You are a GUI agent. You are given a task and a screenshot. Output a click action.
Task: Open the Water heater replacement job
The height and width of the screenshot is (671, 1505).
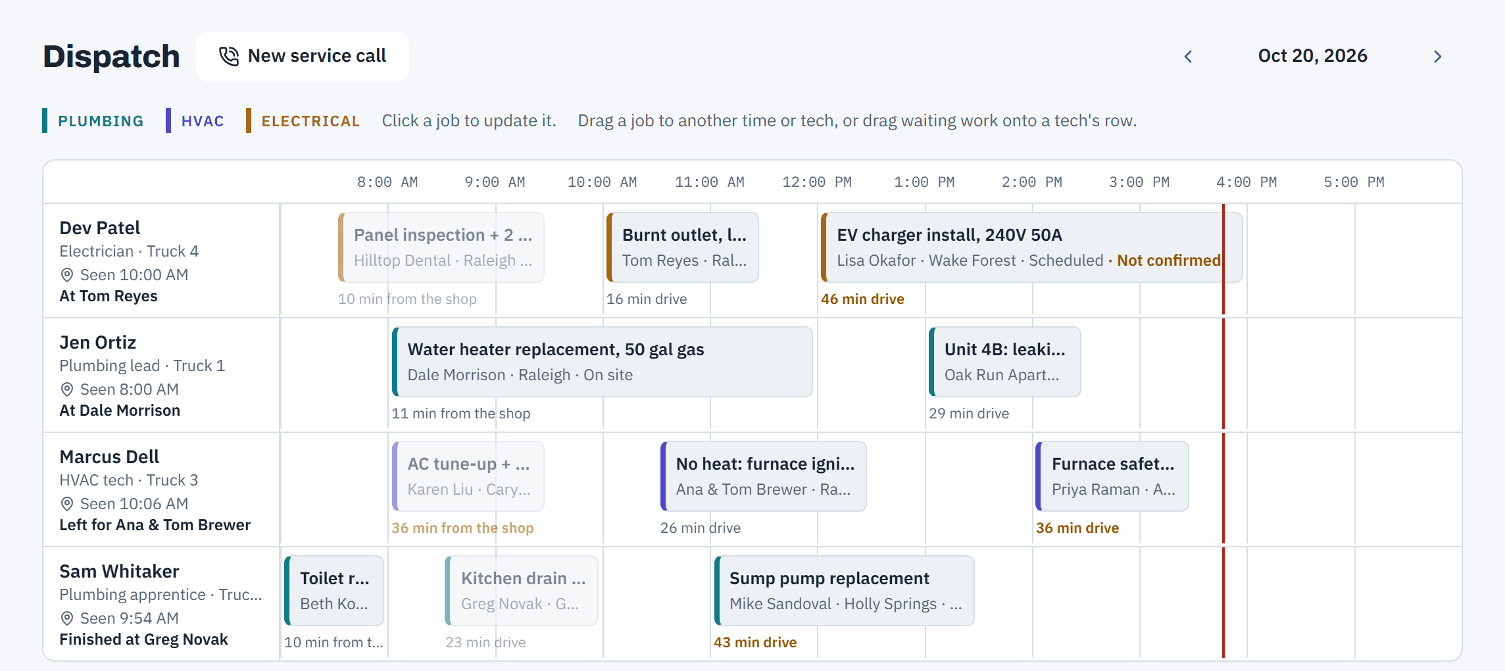[x=603, y=362]
